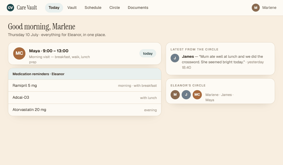Select Maya's MC avatar in Eleanor's Circle
Viewport: 283px width, 165px height.
(197, 94)
